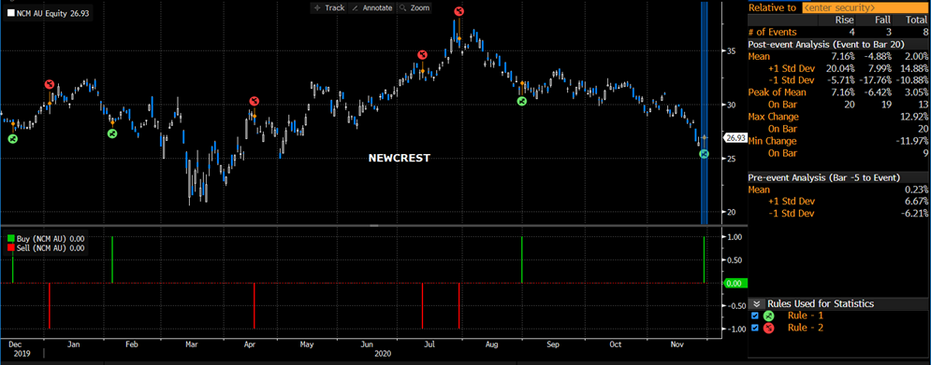Viewport: 931px width, 365px height.
Task: Select the red sell event marker in April
Action: tap(255, 102)
